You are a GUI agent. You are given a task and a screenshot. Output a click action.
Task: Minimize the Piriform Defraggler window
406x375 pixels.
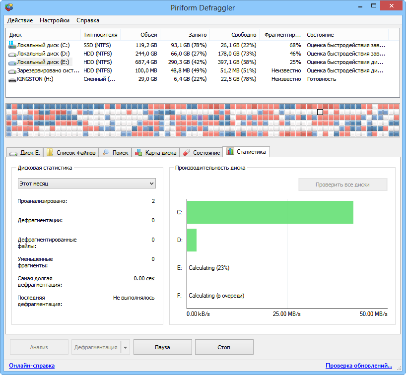click(x=360, y=6)
